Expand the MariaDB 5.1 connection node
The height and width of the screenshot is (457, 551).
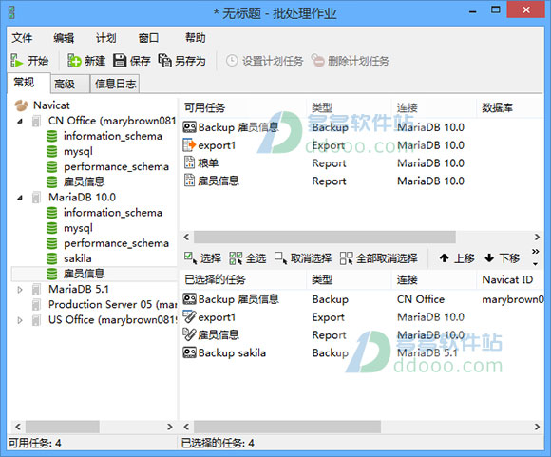20,290
